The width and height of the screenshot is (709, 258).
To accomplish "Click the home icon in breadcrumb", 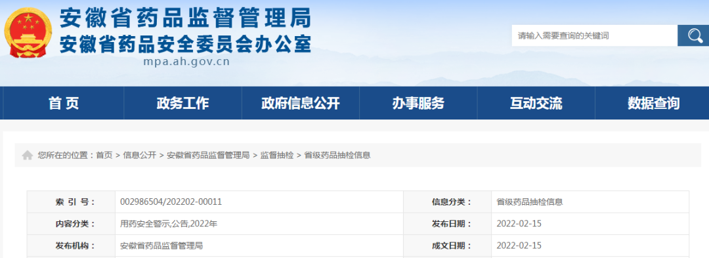I will pos(28,156).
